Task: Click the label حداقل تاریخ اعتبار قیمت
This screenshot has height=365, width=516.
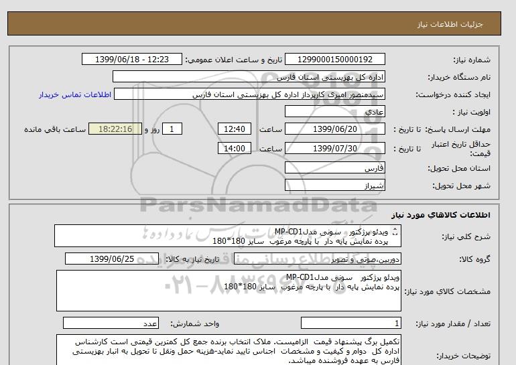Action: pyautogui.click(x=461, y=149)
